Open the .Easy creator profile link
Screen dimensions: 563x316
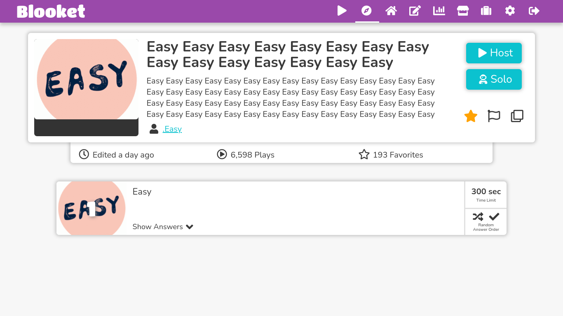point(172,129)
